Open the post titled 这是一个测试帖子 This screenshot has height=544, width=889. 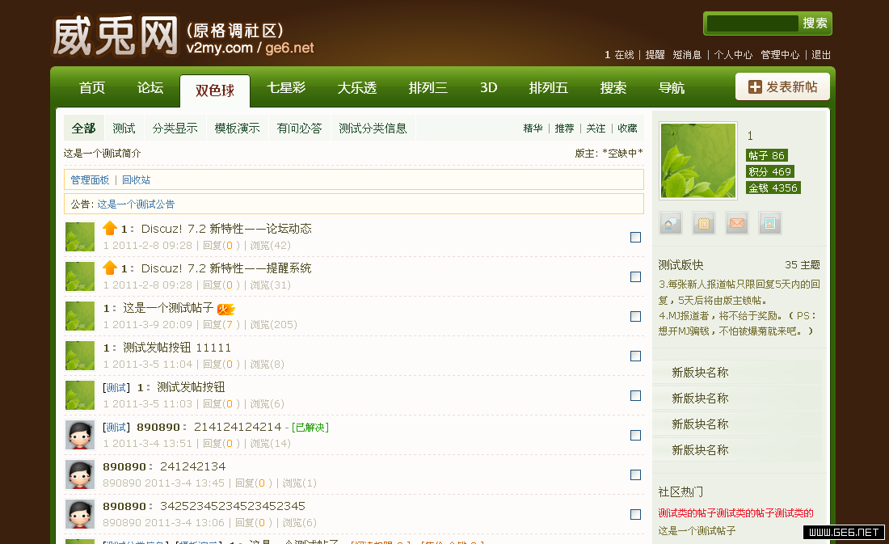click(x=168, y=308)
